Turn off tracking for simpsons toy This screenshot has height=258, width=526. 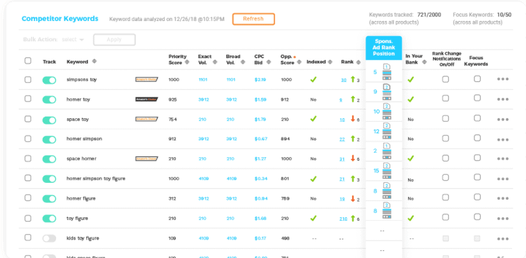[49, 80]
